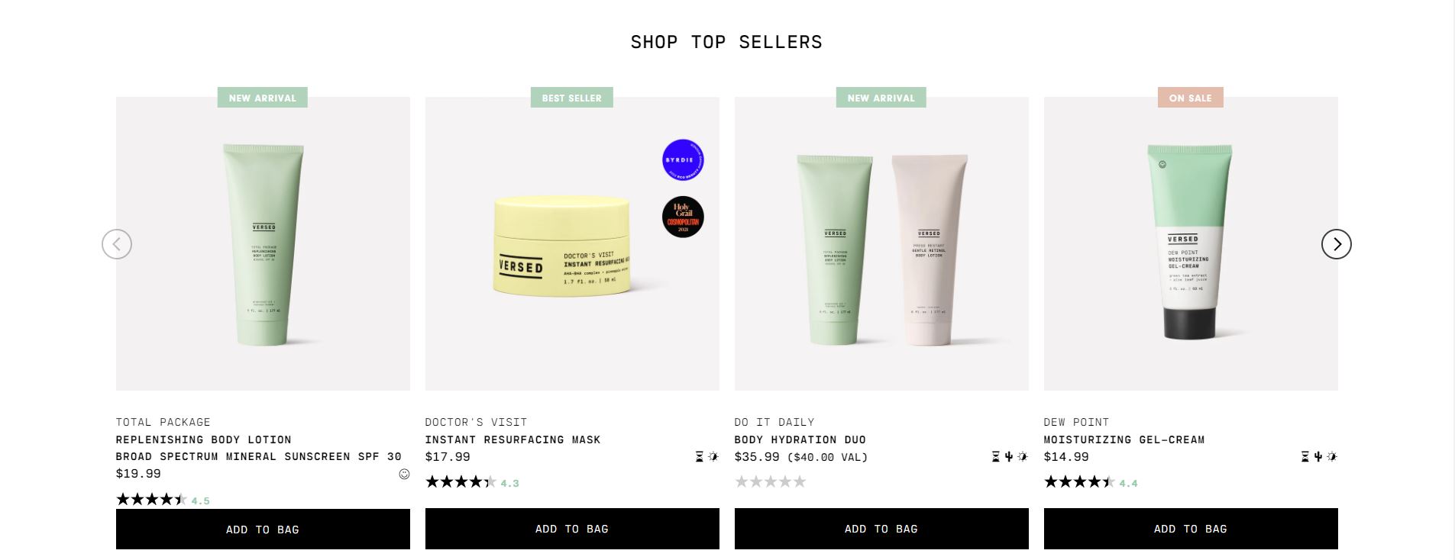1455x560 pixels.
Task: Click the empty star rating on Hydration Duo
Action: [x=770, y=481]
